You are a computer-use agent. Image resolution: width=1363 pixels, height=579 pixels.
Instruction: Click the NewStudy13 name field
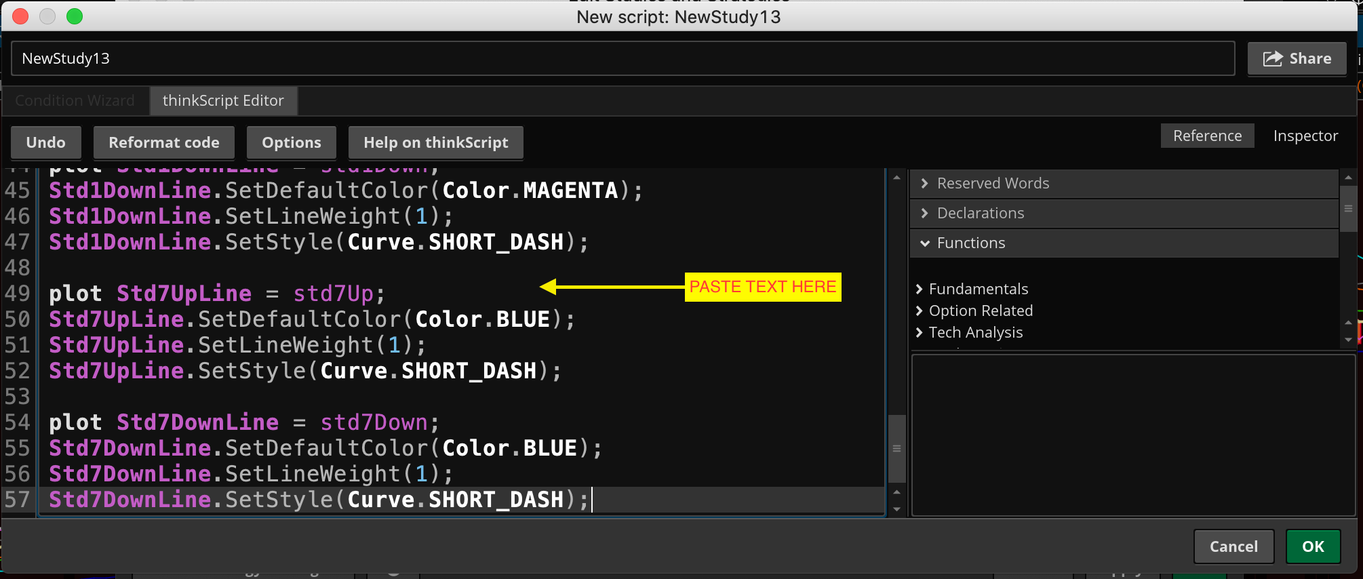point(623,58)
